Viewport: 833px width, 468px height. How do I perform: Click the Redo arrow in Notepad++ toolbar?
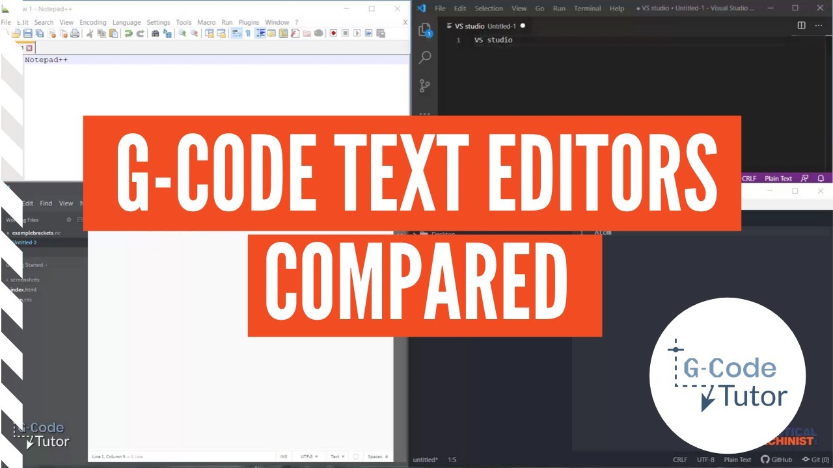[x=140, y=33]
